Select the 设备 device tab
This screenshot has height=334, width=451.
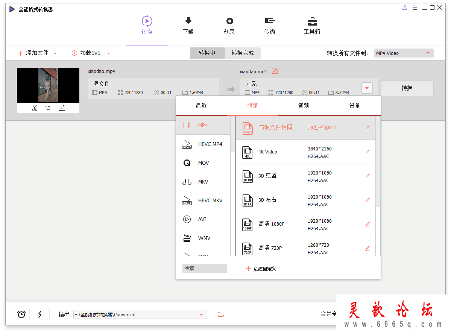point(355,106)
